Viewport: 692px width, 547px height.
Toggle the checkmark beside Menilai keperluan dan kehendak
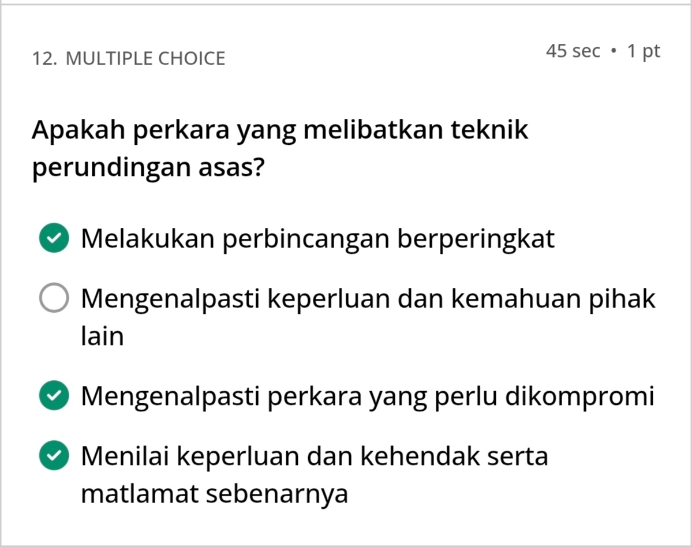tap(54, 456)
